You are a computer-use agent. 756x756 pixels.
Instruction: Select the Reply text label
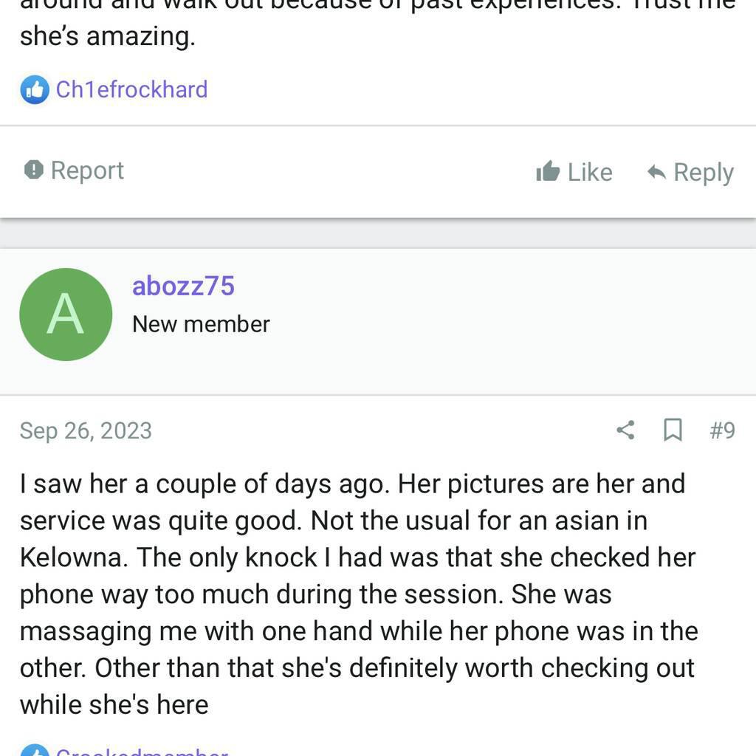tap(704, 173)
